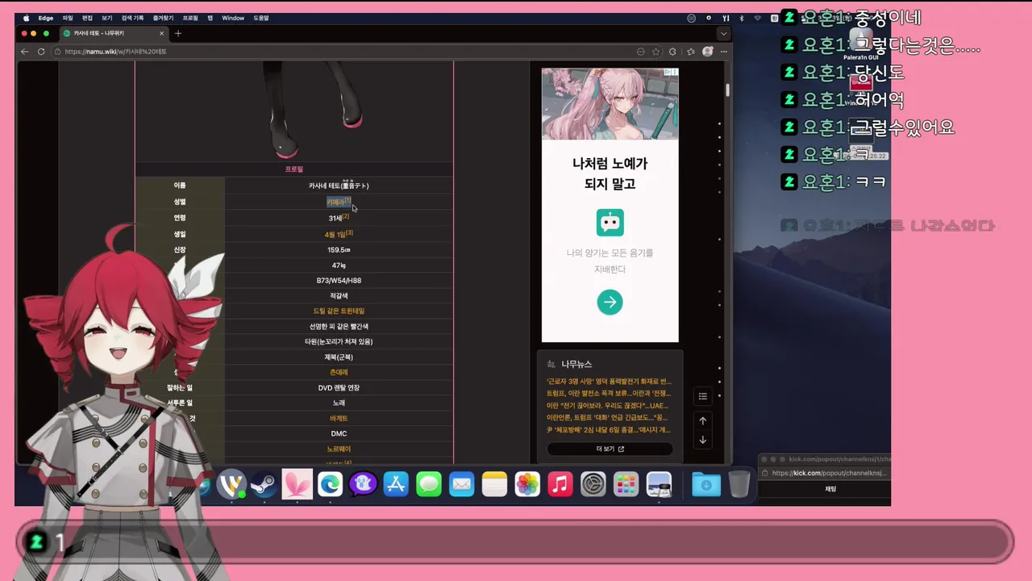The image size is (1032, 581).
Task: Select the B73/W54/H88 value
Action: pyautogui.click(x=339, y=280)
